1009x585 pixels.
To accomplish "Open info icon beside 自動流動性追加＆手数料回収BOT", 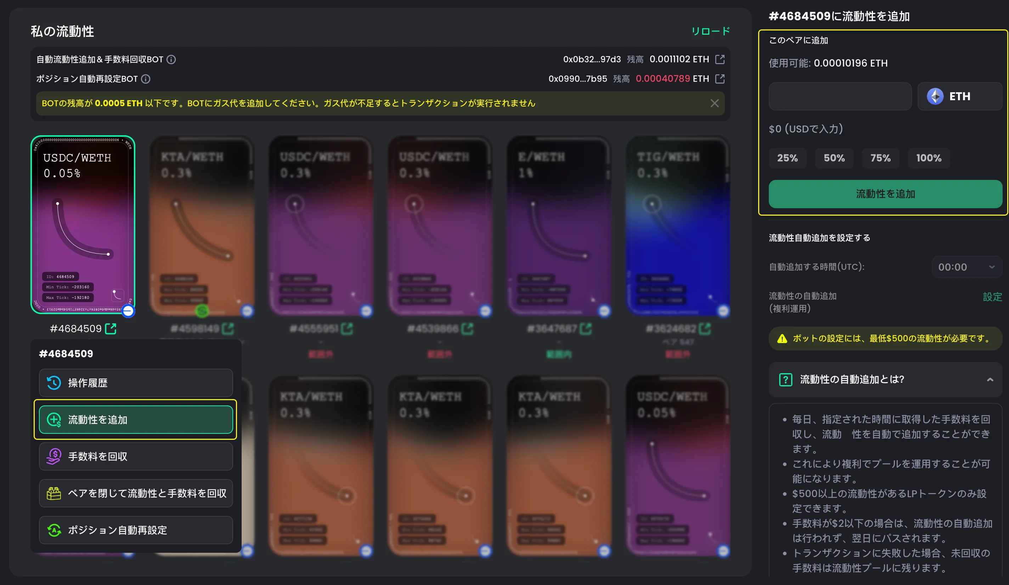I will coord(171,59).
